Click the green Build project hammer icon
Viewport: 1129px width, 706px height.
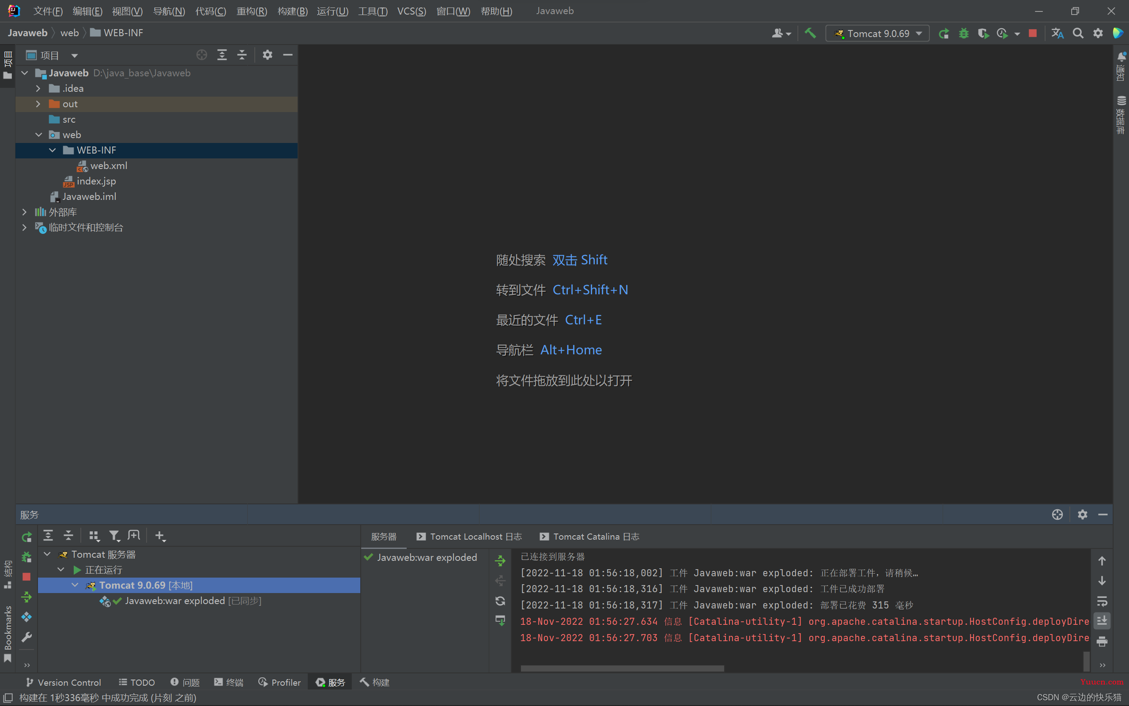810,33
